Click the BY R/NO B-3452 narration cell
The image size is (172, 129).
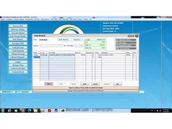pos(113,55)
